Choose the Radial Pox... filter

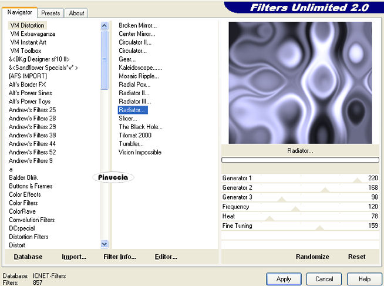(134, 85)
